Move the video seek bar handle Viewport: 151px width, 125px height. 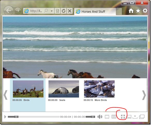click(16, 117)
